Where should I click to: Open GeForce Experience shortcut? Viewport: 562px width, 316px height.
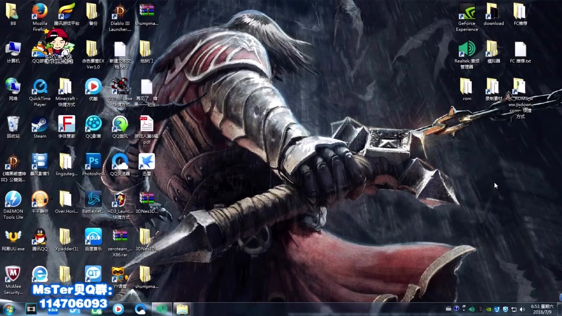click(x=467, y=17)
